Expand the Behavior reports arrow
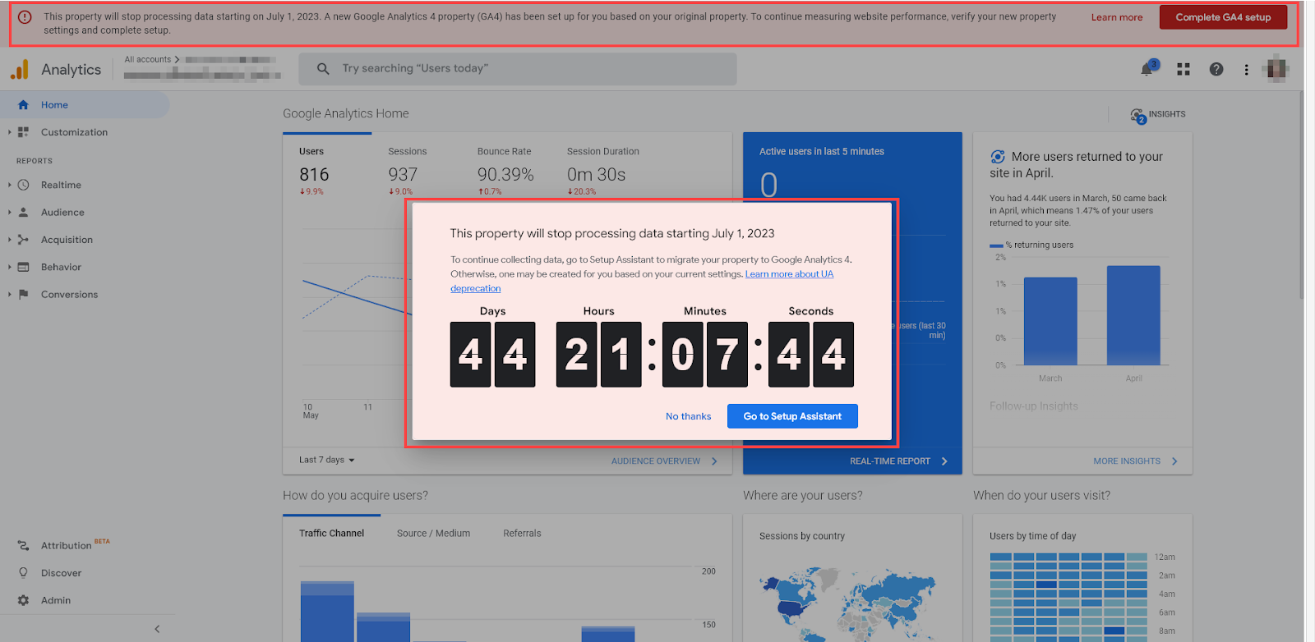 pyautogui.click(x=9, y=267)
